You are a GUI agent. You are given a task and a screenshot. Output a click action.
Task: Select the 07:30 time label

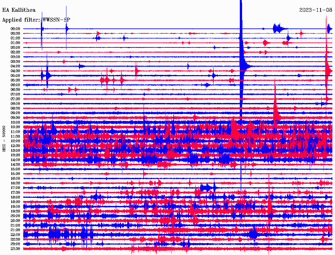(15, 99)
